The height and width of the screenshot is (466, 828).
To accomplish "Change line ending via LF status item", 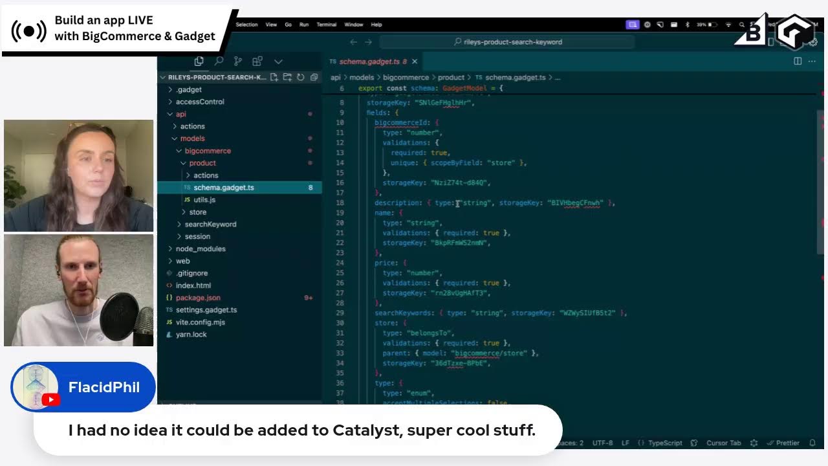I will 626,443.
